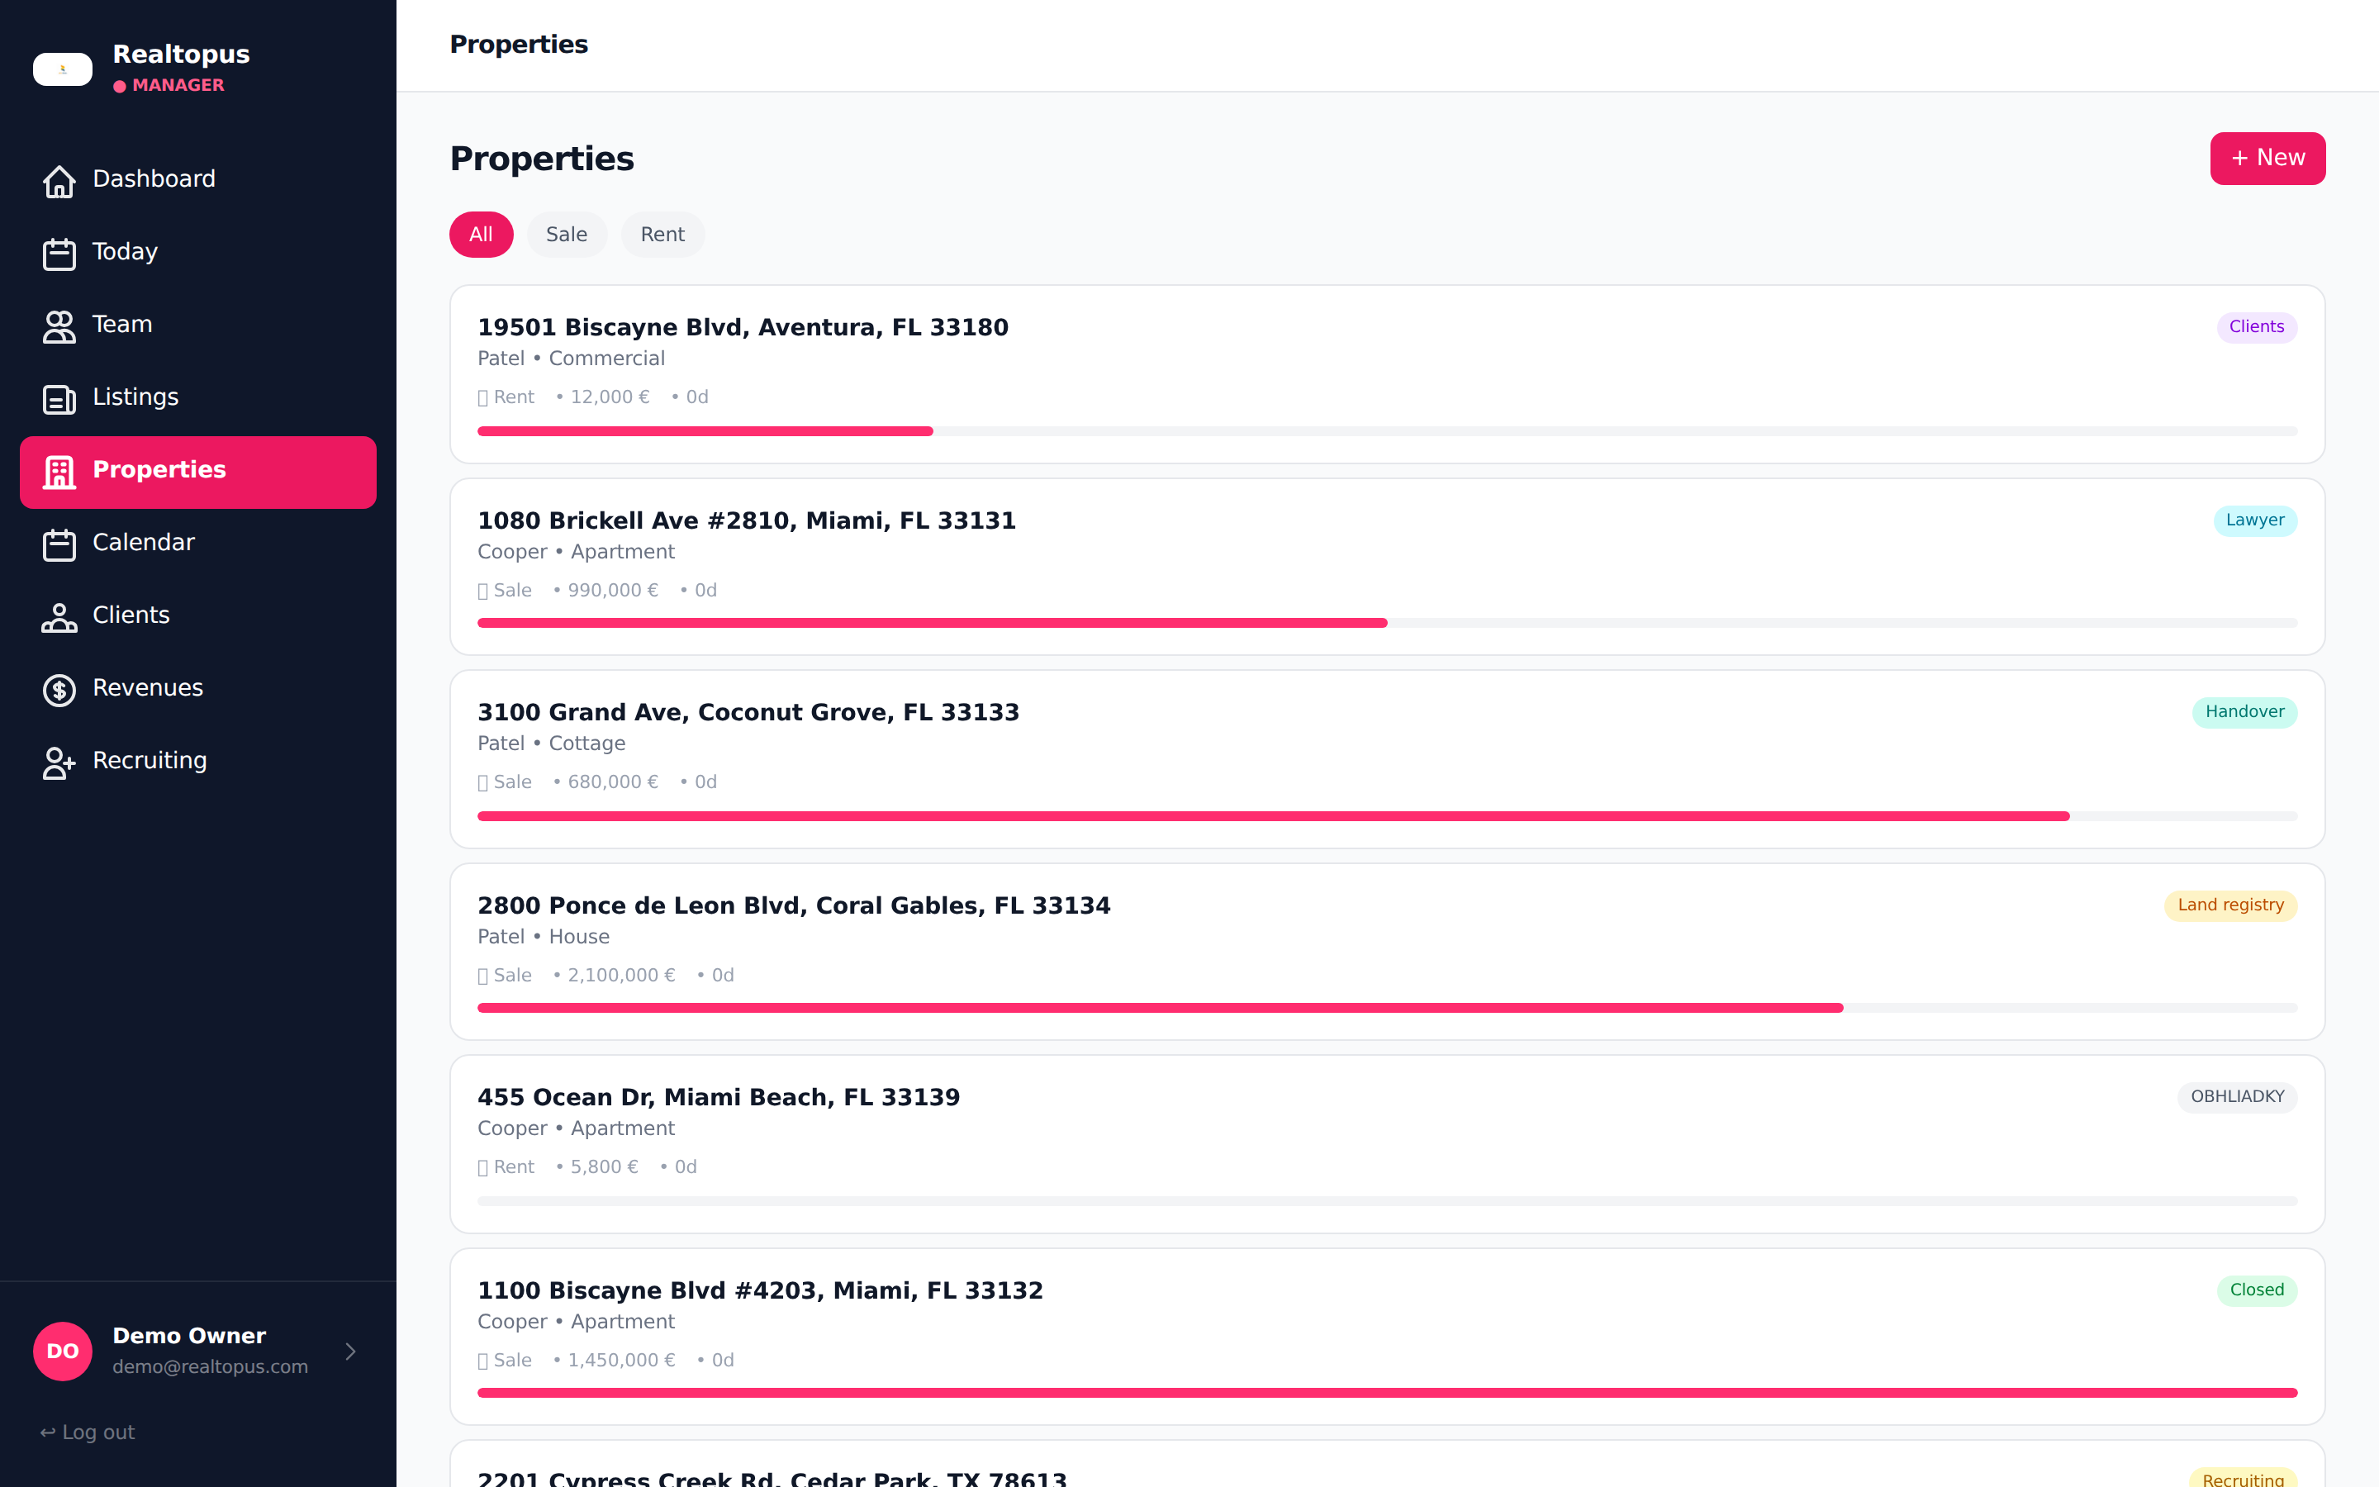This screenshot has height=1487, width=2379.
Task: Click the DO user avatar
Action: pyautogui.click(x=63, y=1351)
